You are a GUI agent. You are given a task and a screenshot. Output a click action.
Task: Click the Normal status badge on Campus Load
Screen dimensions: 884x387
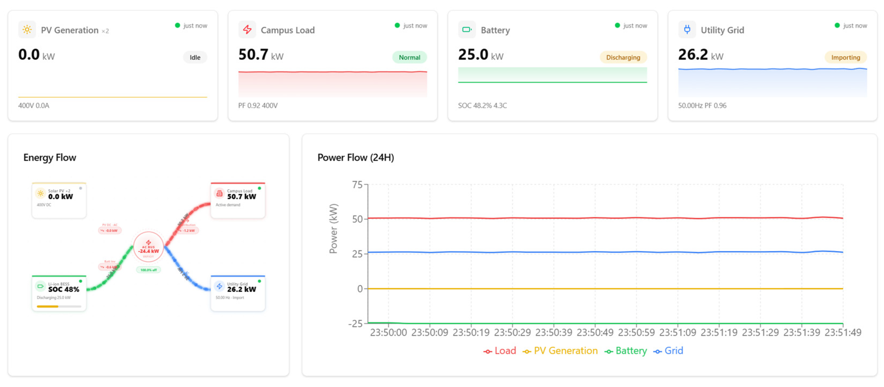click(x=409, y=57)
